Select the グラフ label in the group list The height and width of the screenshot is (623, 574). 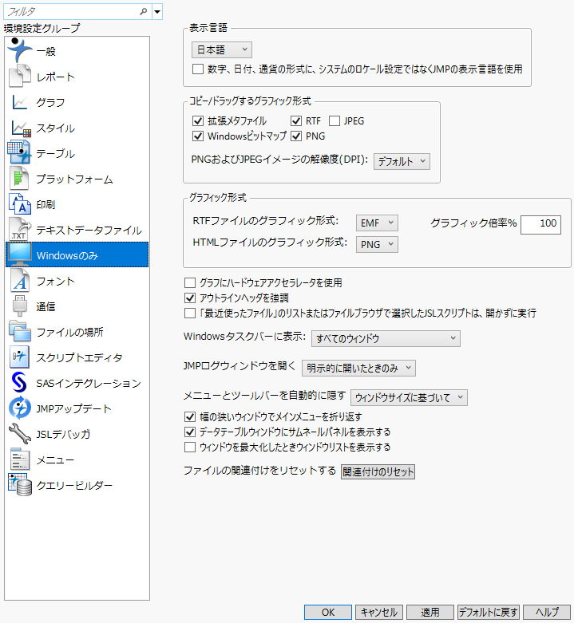[50, 102]
